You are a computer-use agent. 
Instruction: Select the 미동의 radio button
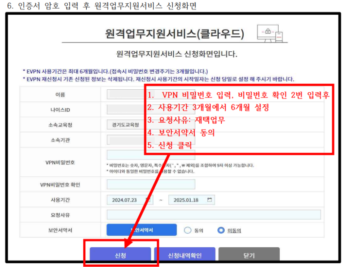tap(221, 229)
